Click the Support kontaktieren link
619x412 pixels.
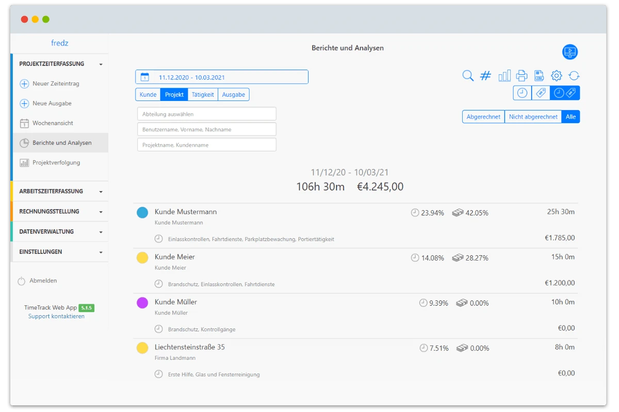click(x=56, y=316)
